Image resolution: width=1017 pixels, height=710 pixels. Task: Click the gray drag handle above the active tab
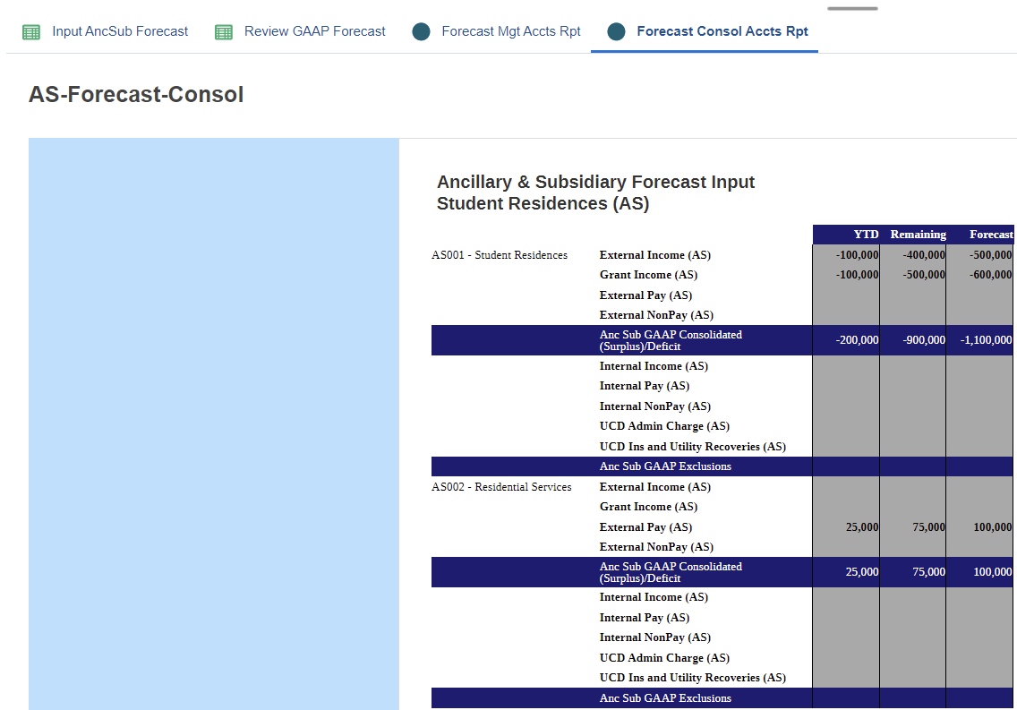click(852, 8)
